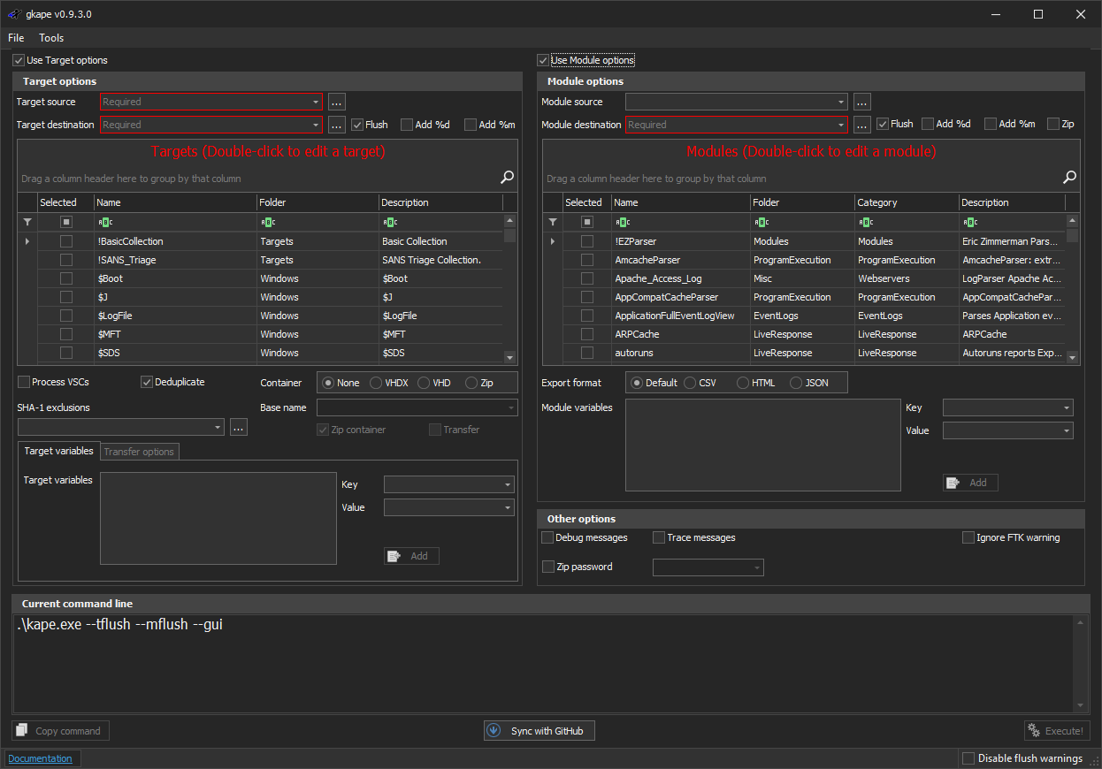The height and width of the screenshot is (769, 1102).
Task: Tick the checkbox for !SANS_Triage target
Action: pos(66,260)
